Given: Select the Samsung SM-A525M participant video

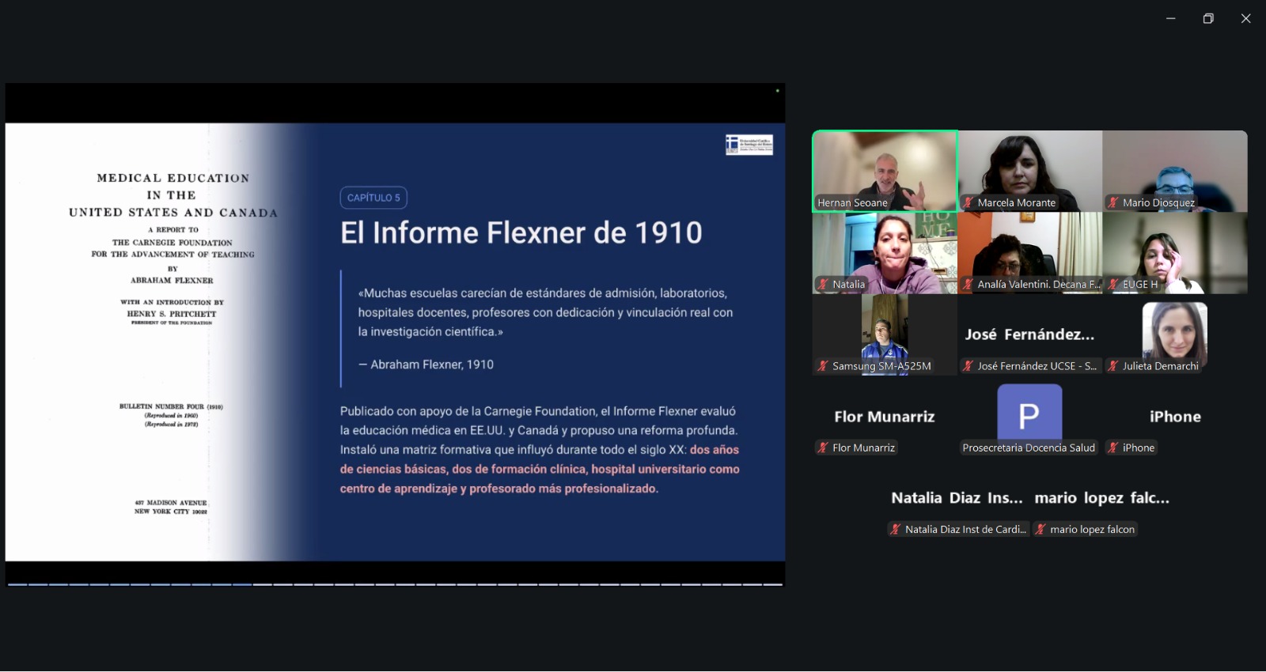Looking at the screenshot, I should (x=885, y=334).
